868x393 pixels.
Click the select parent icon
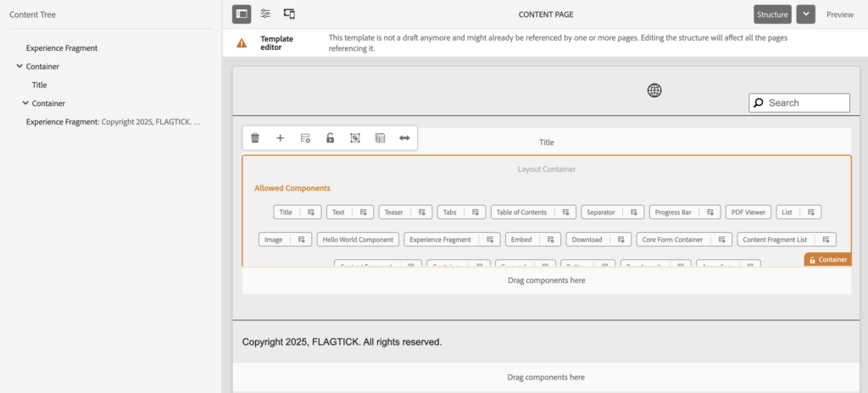355,138
